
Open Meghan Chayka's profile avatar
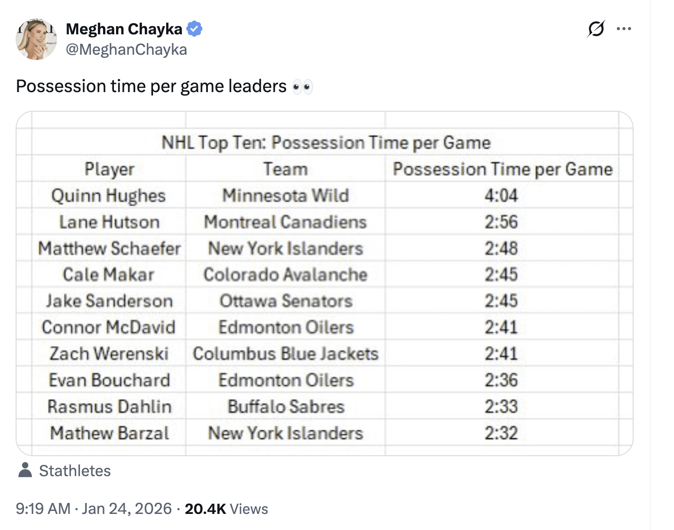tap(36, 39)
